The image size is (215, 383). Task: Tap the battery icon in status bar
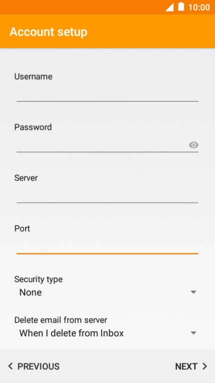(181, 7)
